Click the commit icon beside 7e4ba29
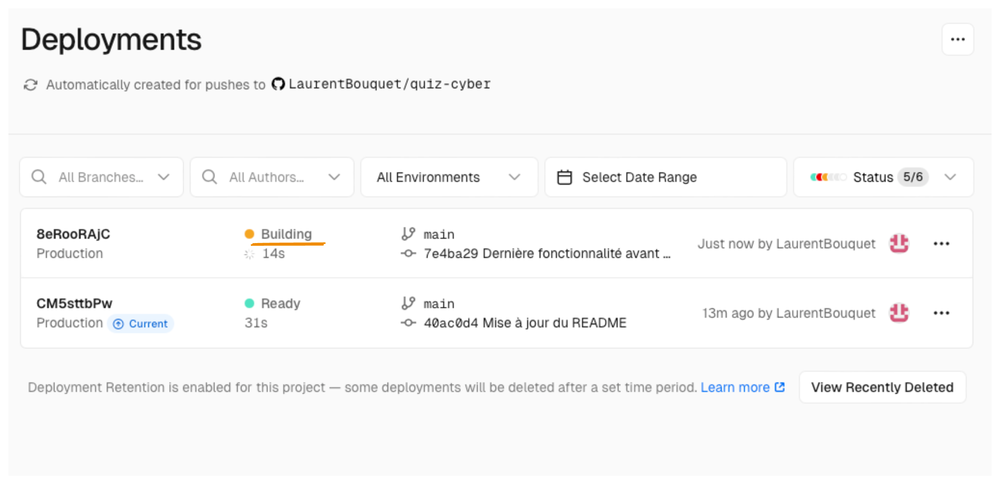The height and width of the screenshot is (484, 1000). 408,254
